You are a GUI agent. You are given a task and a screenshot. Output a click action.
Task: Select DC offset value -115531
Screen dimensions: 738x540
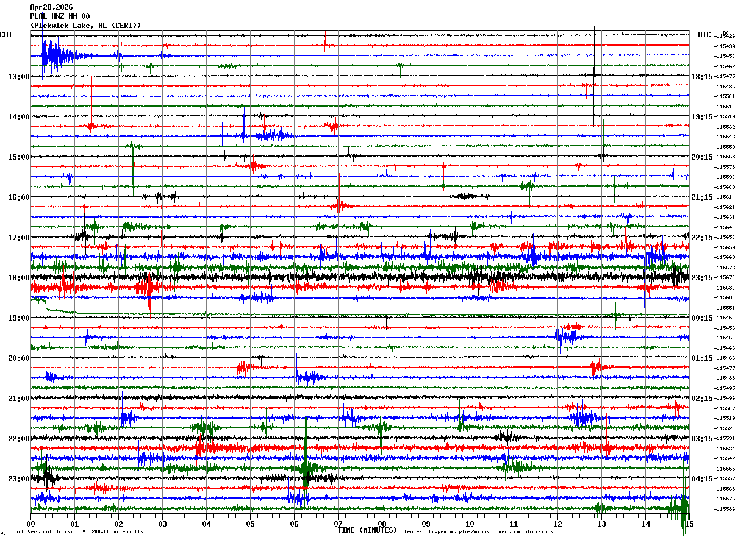(x=725, y=438)
